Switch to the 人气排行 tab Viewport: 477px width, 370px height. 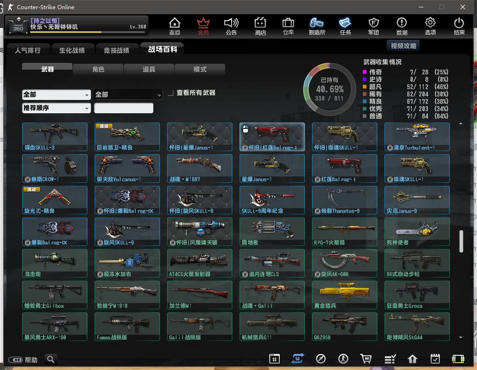(28, 50)
